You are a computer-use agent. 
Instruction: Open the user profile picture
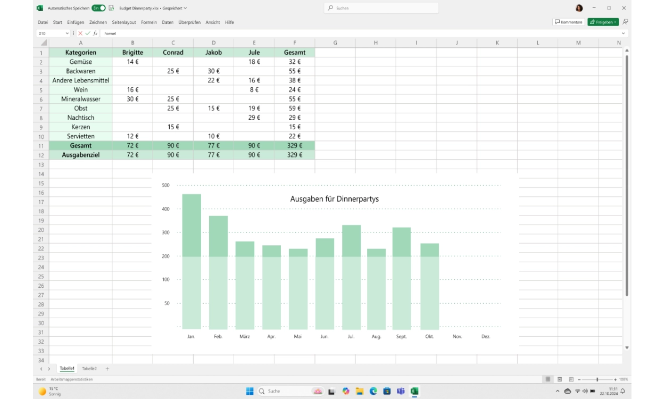[x=579, y=8]
